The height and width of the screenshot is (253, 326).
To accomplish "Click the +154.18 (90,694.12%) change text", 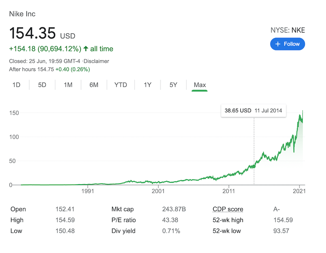I will click(45, 49).
